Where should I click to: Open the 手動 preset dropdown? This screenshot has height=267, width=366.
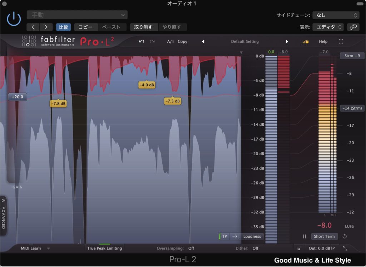tap(77, 15)
